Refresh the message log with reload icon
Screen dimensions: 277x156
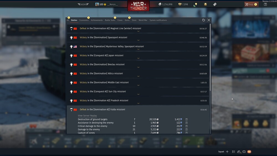pyautogui.click(x=204, y=20)
